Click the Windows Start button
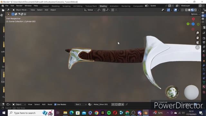 (4, 113)
